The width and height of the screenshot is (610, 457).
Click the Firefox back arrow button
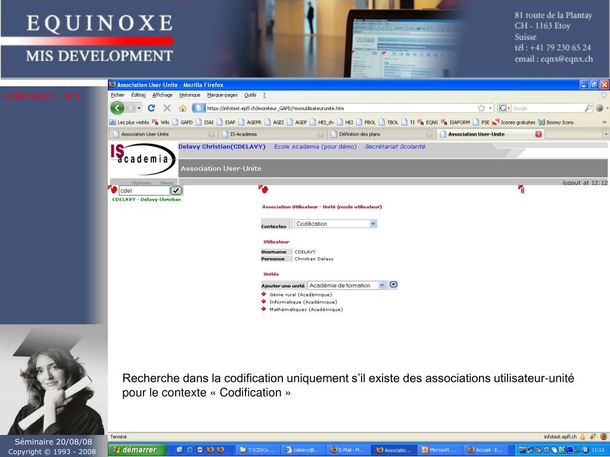pyautogui.click(x=117, y=108)
